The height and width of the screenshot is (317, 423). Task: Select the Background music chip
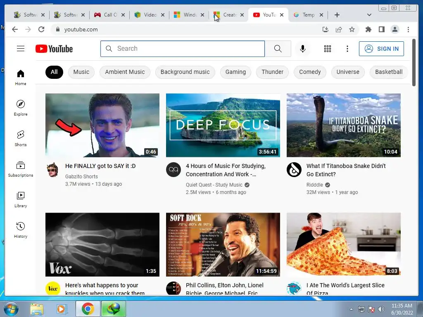[x=185, y=72]
